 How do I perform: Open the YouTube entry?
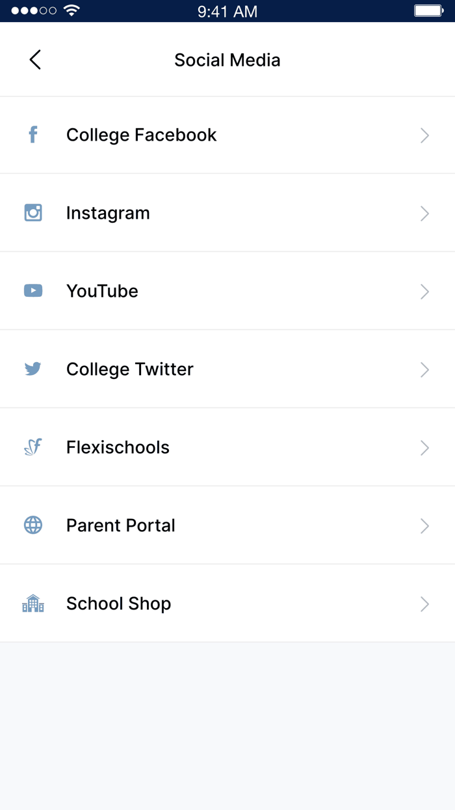click(227, 291)
